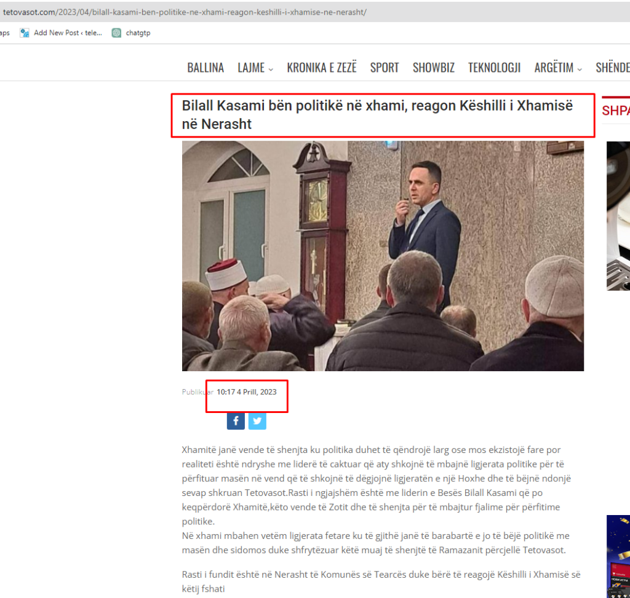Click the upper sidebar advertisement image
The height and width of the screenshot is (598, 630).
point(618,216)
